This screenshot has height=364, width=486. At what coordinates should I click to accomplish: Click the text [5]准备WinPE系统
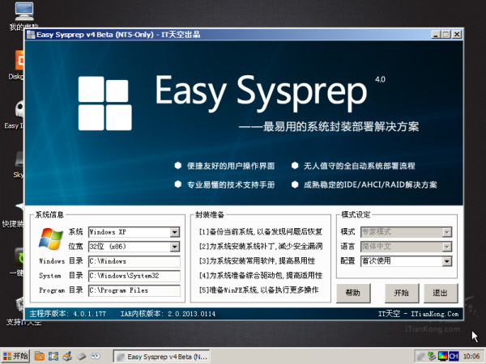(228, 290)
